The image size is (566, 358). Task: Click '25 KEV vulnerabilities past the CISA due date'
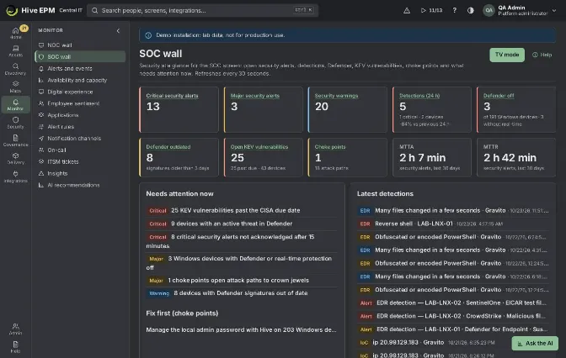pos(235,210)
